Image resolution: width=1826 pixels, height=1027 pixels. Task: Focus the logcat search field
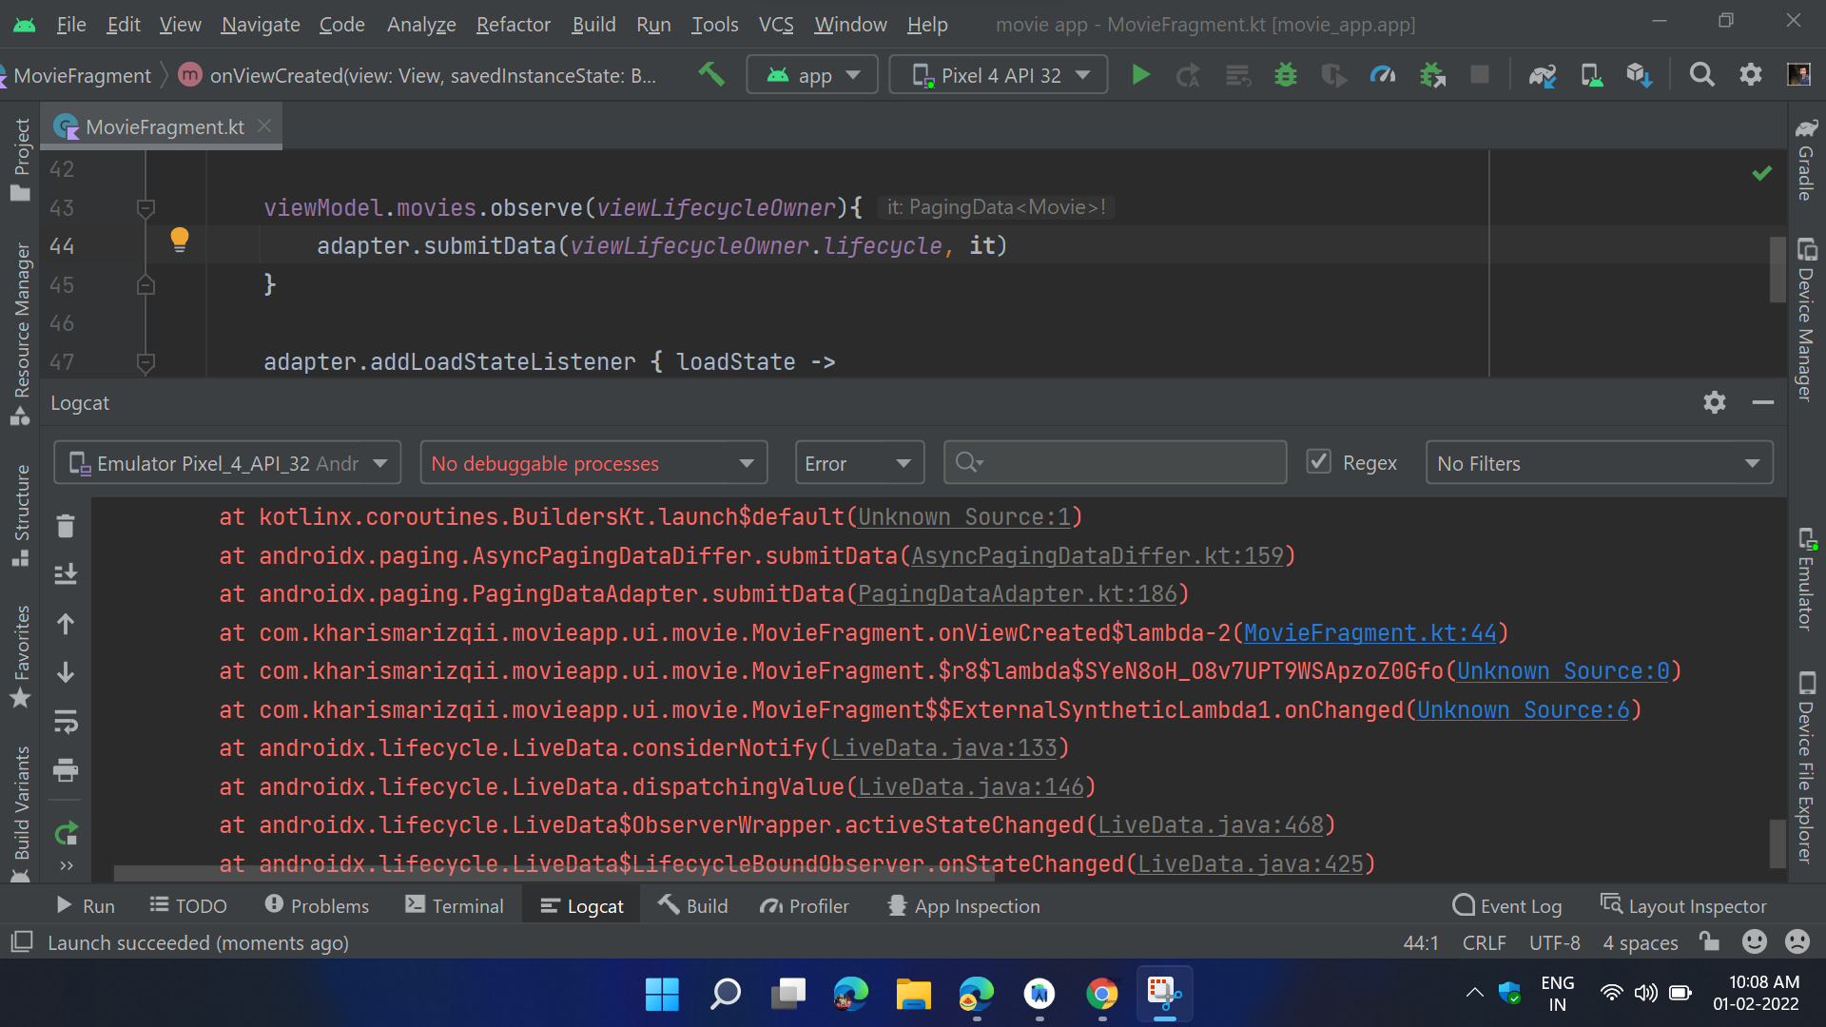point(1115,463)
